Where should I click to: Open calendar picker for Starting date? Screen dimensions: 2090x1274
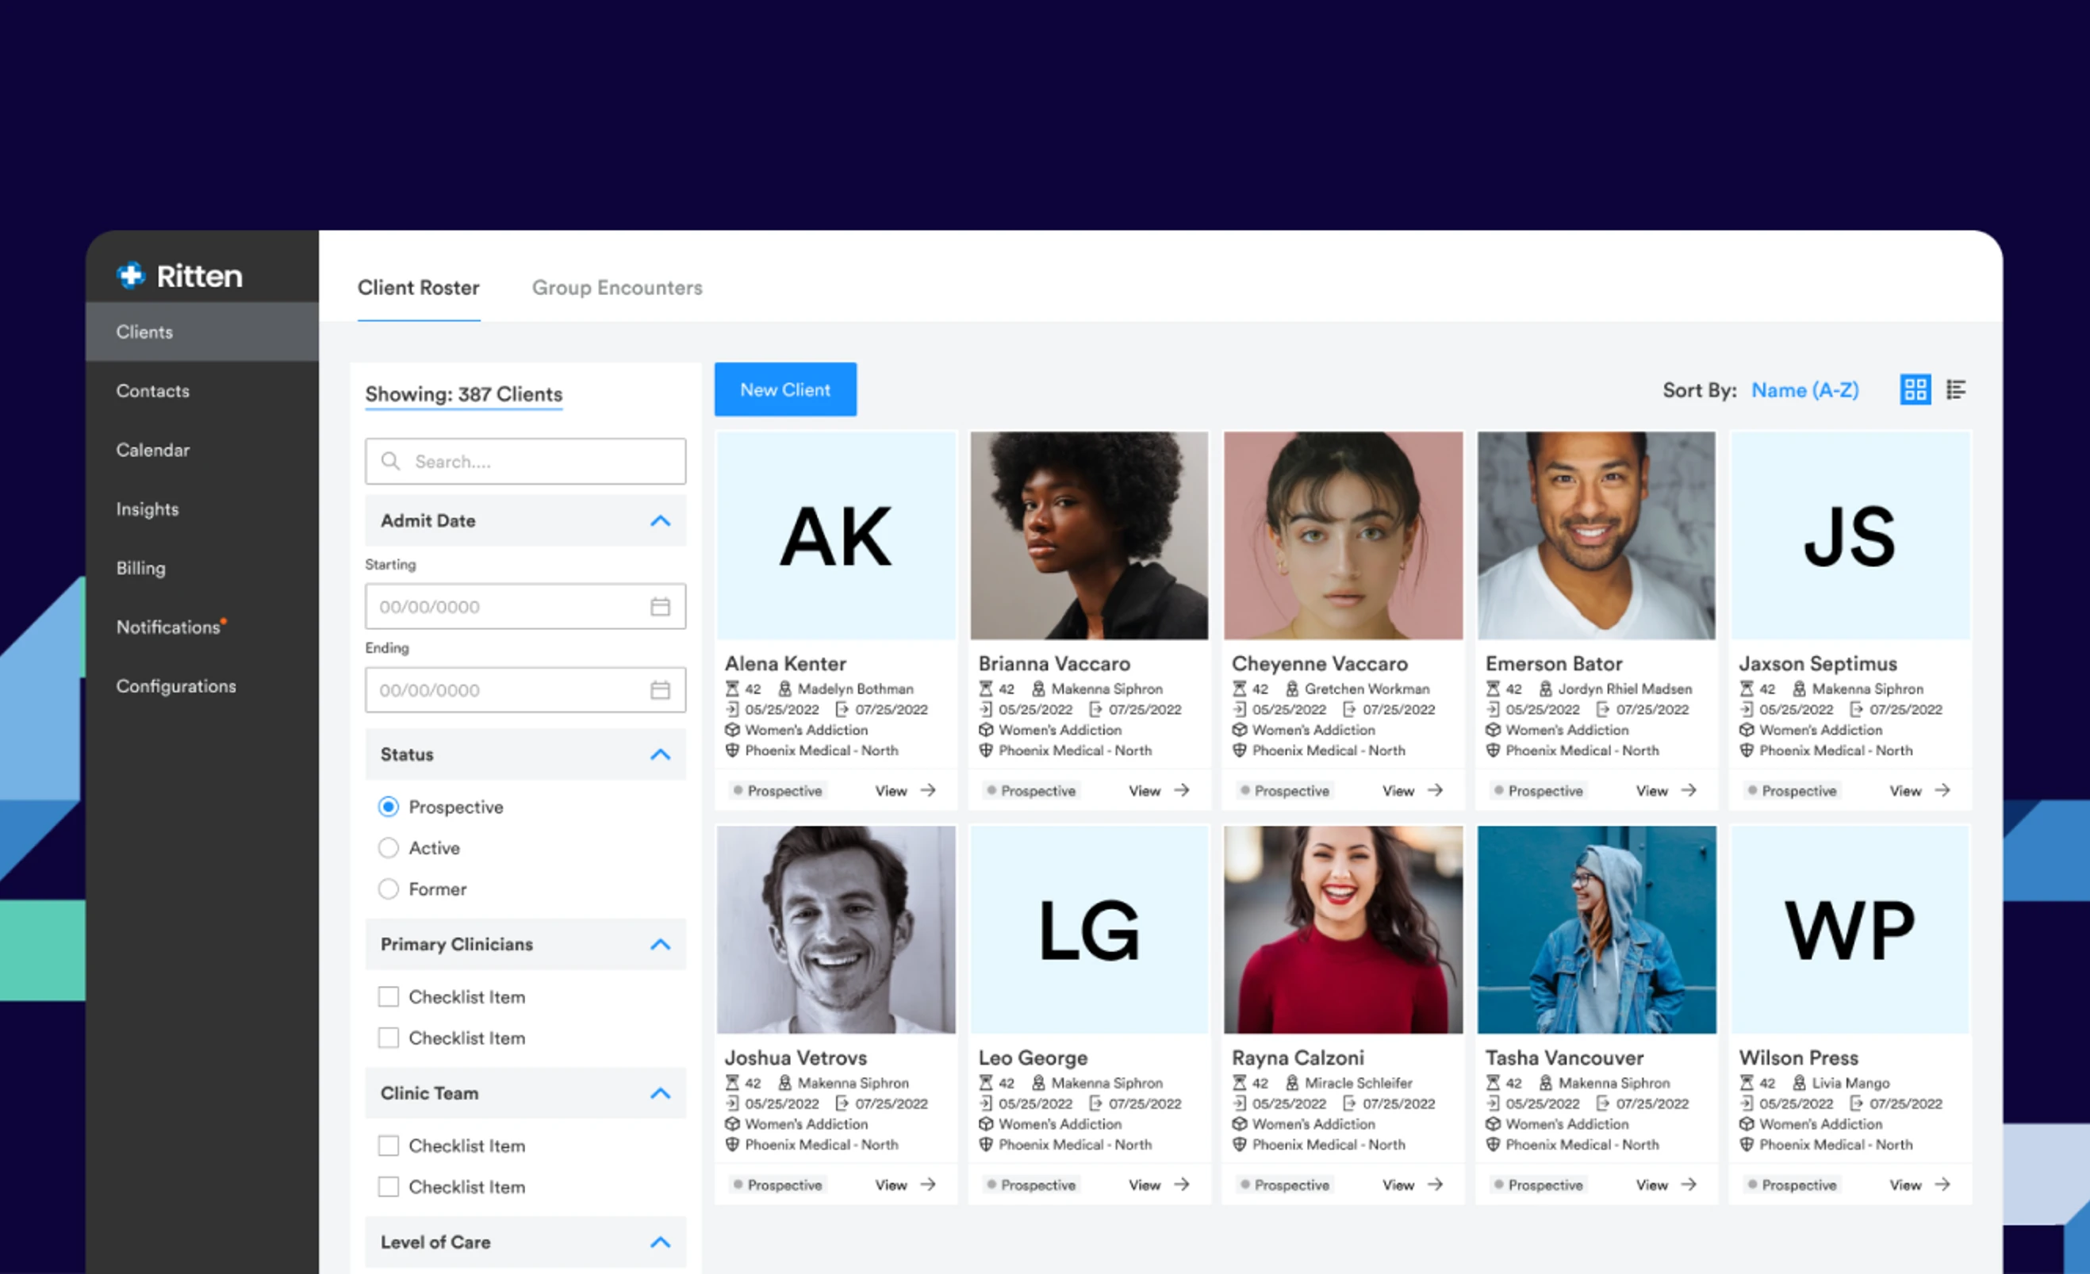[x=660, y=607]
